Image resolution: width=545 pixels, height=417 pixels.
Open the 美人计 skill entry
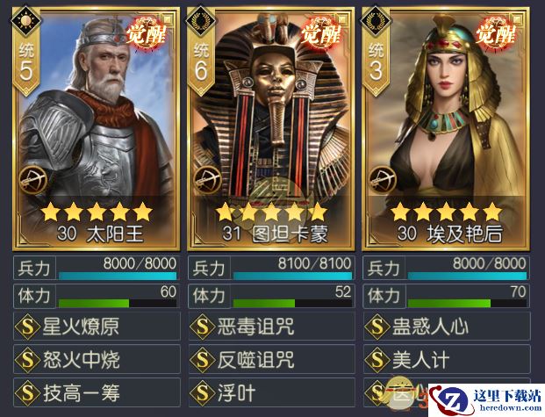coord(447,360)
